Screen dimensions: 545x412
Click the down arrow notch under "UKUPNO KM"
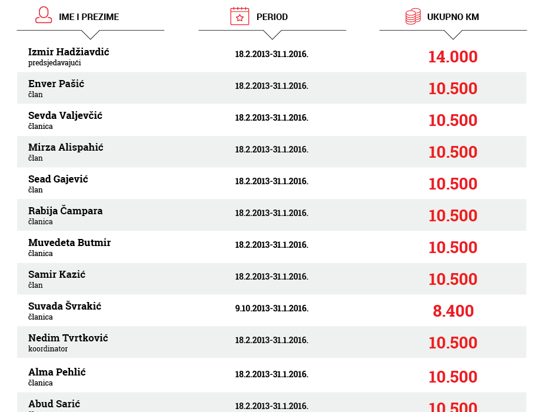[x=453, y=34]
